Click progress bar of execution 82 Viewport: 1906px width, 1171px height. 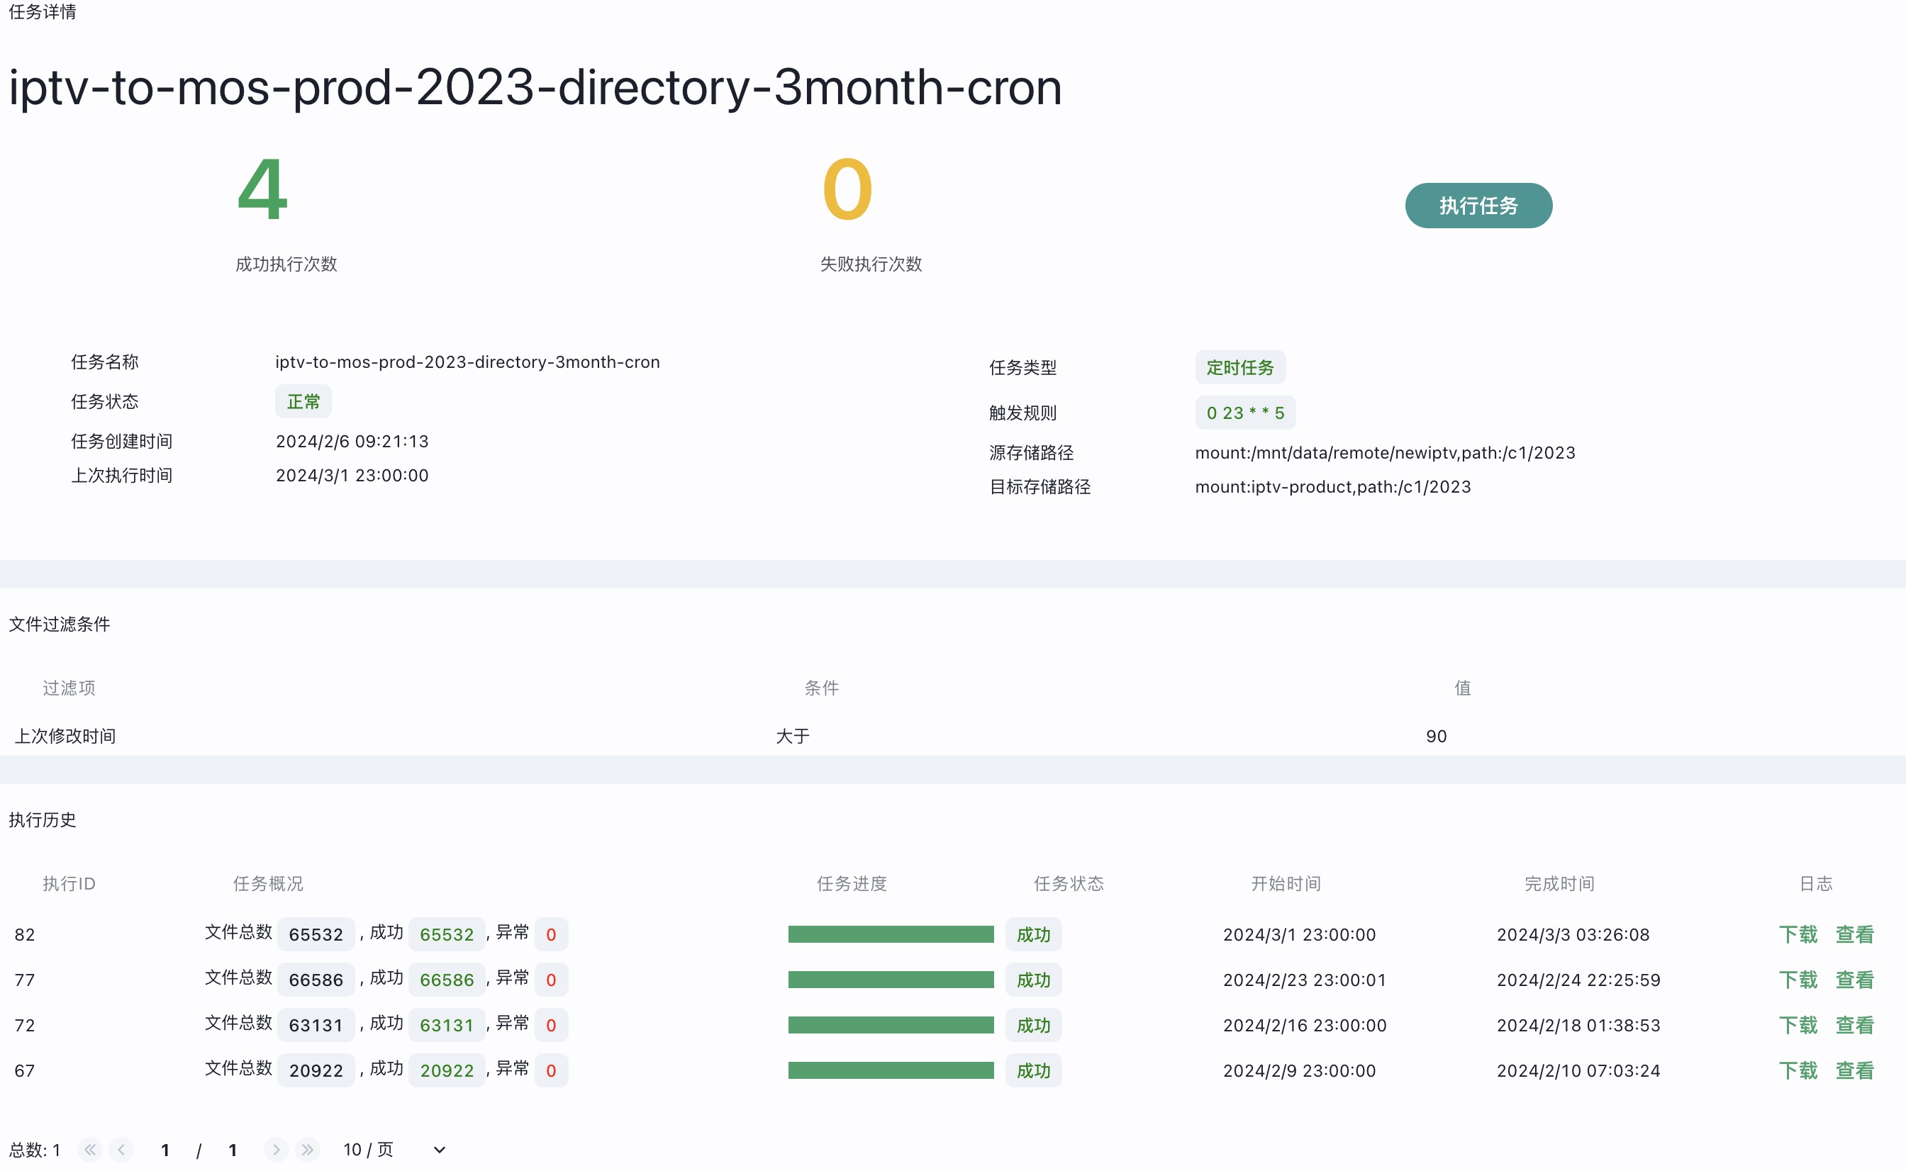[891, 934]
